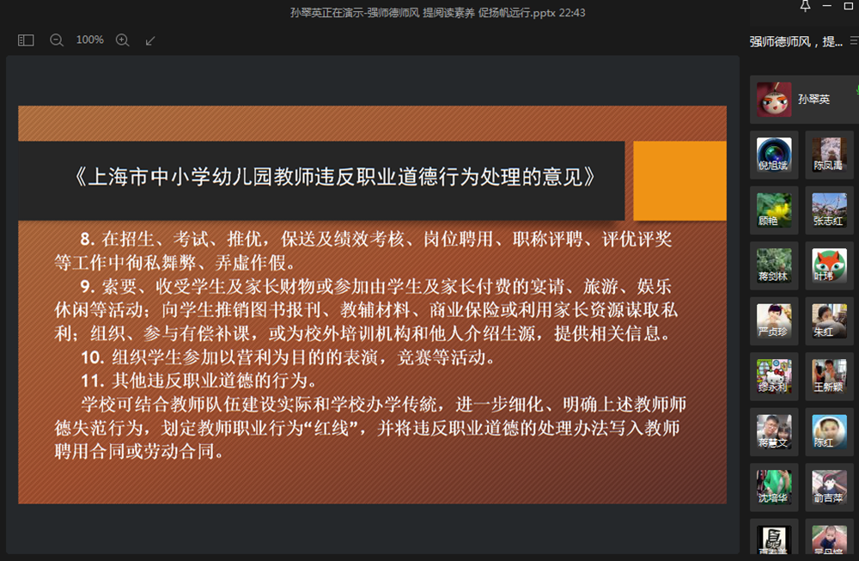Select participant 王新颖 avatar
859x561 pixels.
(829, 376)
